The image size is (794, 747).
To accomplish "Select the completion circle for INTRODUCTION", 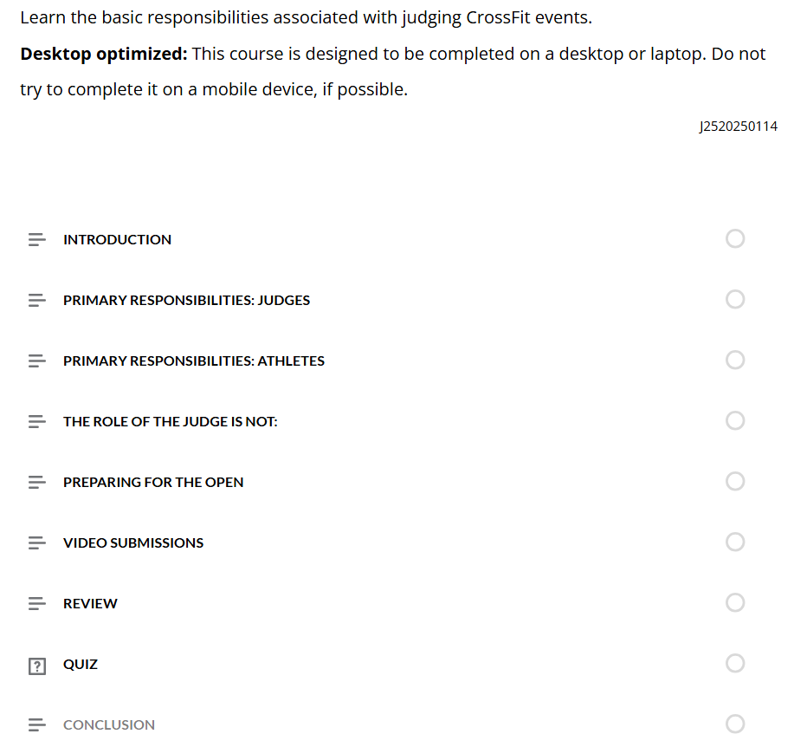I will click(735, 238).
